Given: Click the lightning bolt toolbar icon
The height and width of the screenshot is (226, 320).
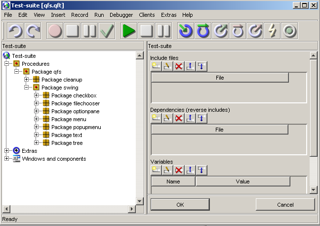Looking at the screenshot, I should click(272, 31).
